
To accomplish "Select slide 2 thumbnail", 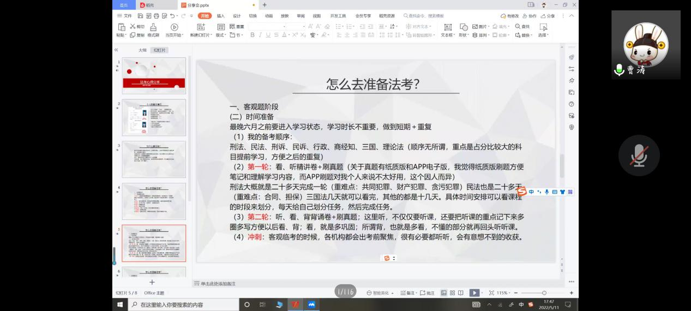I will tap(154, 117).
